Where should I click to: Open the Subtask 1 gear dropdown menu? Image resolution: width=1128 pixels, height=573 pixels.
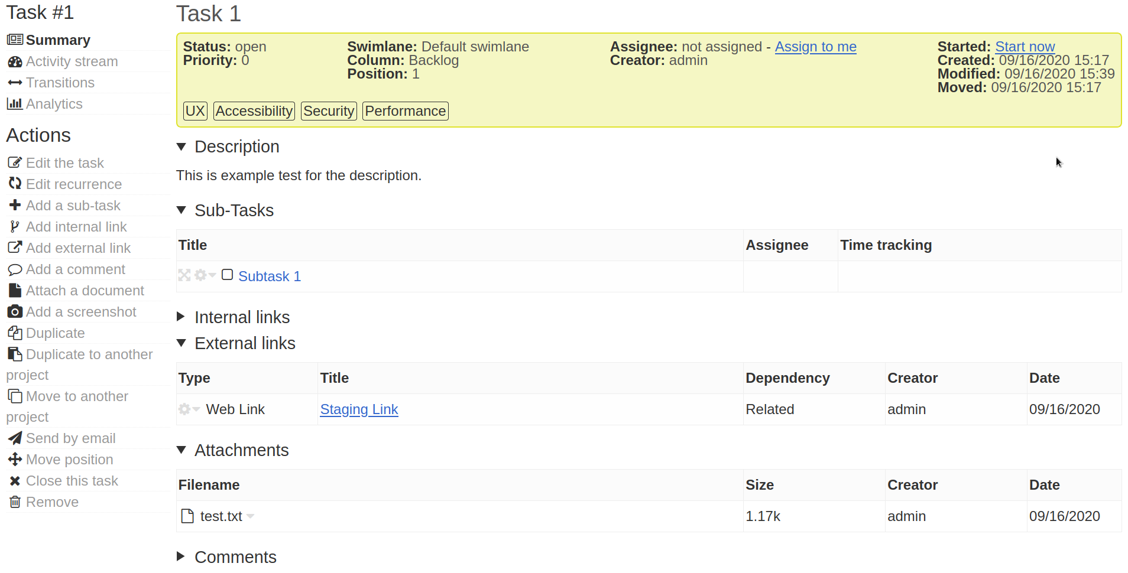coord(205,275)
